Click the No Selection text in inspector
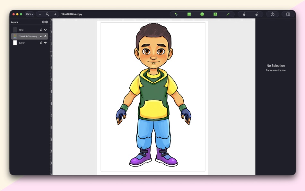Screen dimensions: 305x191 [x=276, y=66]
